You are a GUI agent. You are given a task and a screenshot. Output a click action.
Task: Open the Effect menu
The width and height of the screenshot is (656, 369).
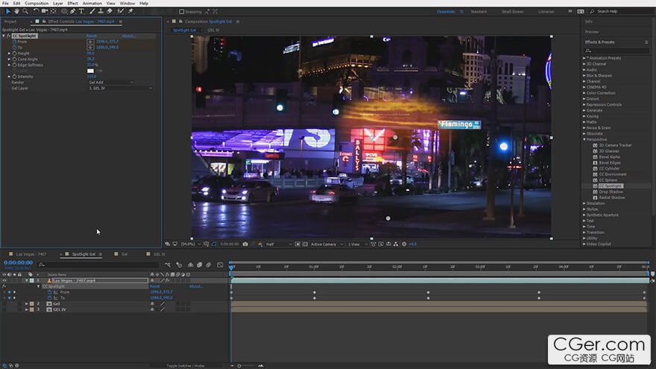click(72, 3)
